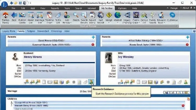Viewport: 196px width, 110px height.
Task: Open the Census List tool
Action: [144, 18]
